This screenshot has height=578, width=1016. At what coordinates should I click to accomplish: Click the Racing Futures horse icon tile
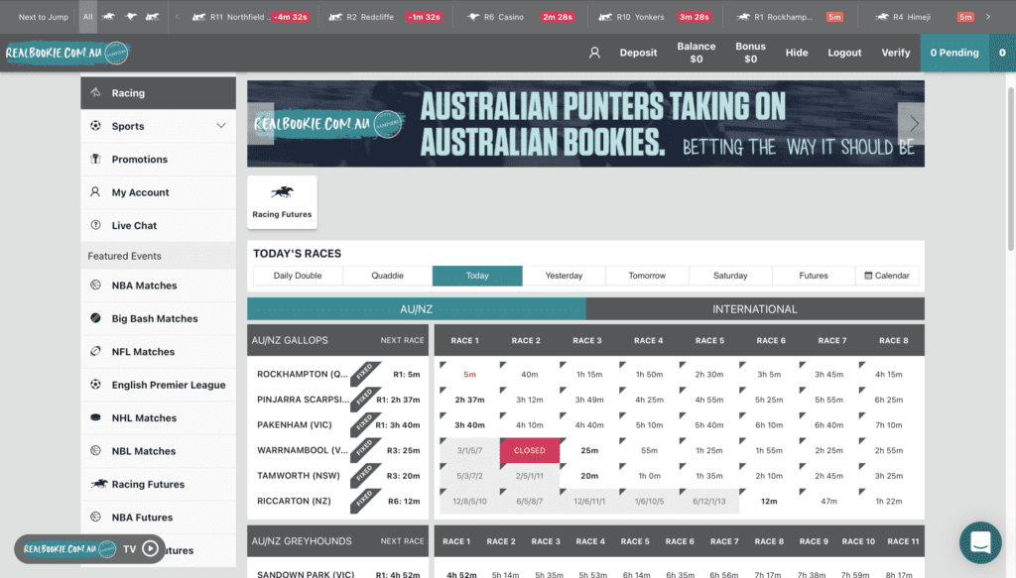pyautogui.click(x=282, y=201)
